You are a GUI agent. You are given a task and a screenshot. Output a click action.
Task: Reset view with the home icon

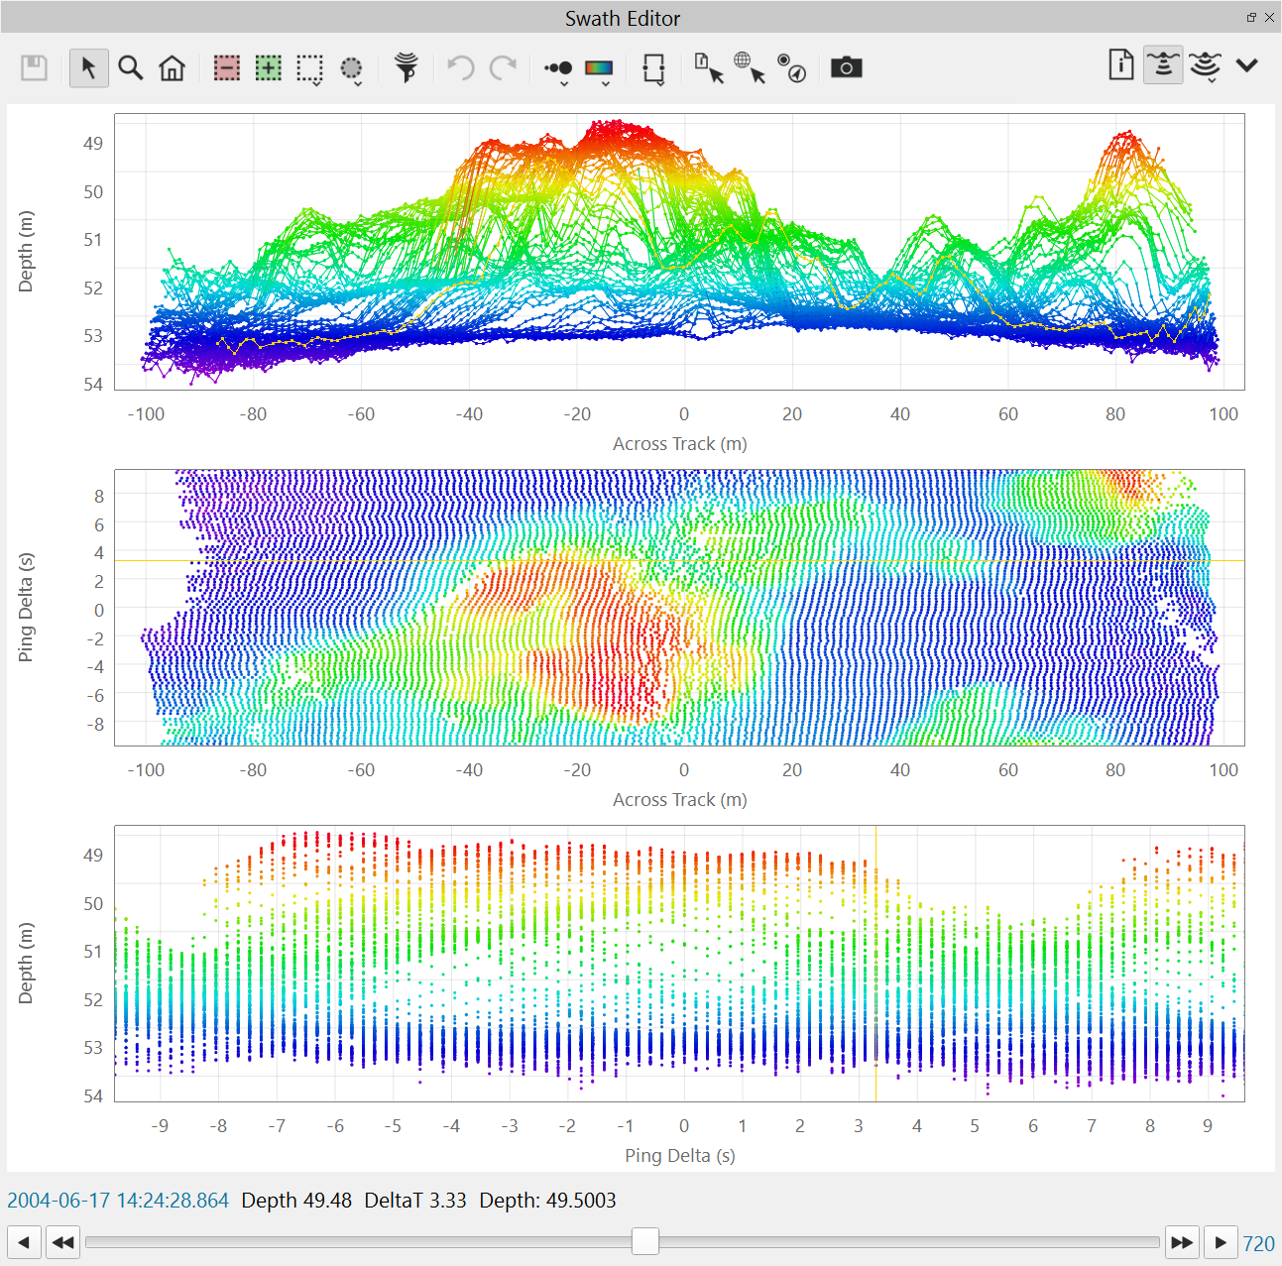pyautogui.click(x=173, y=68)
